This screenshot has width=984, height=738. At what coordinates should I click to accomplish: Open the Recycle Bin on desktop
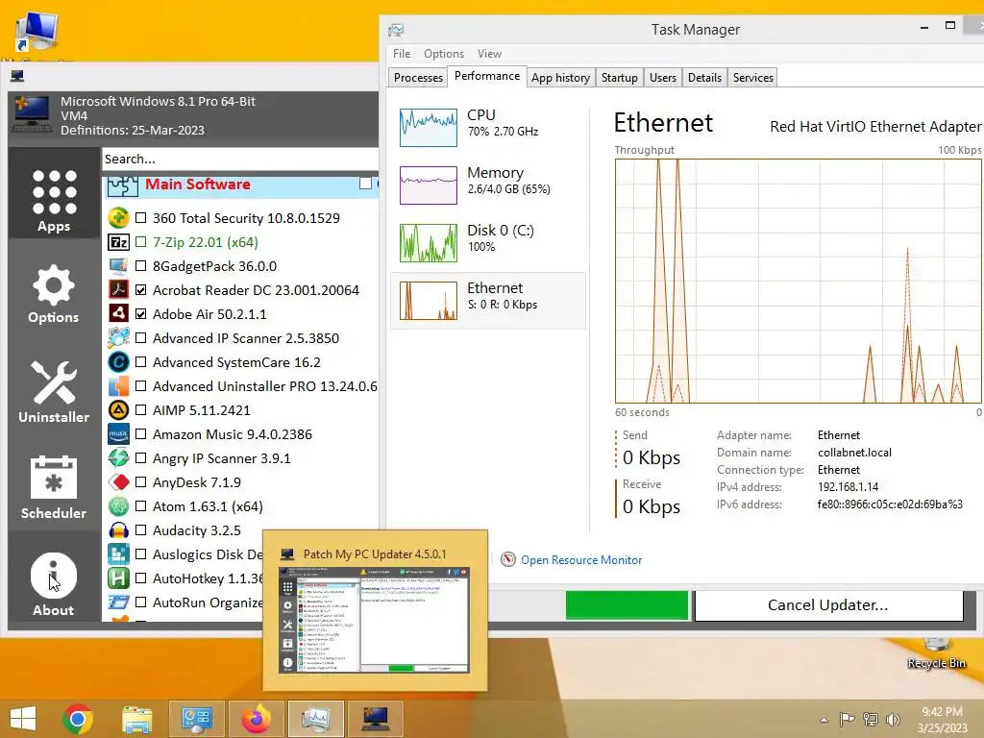(936, 652)
